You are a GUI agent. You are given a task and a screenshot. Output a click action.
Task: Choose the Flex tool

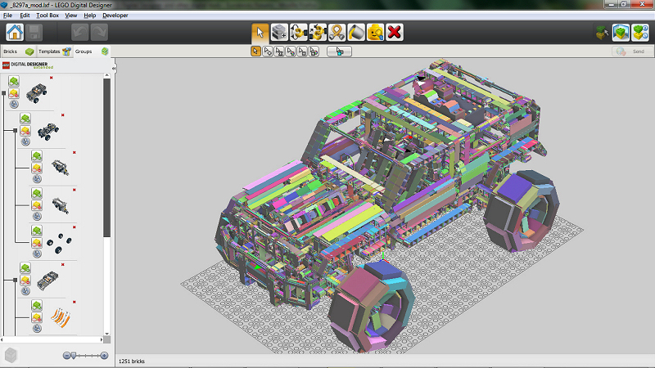click(337, 32)
